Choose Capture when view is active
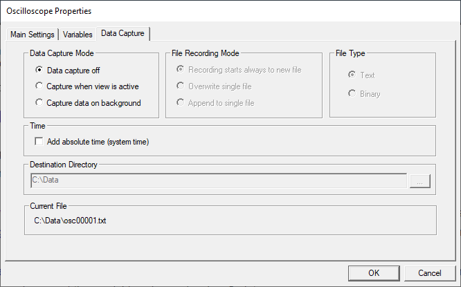This screenshot has height=287, width=461. pyautogui.click(x=39, y=86)
